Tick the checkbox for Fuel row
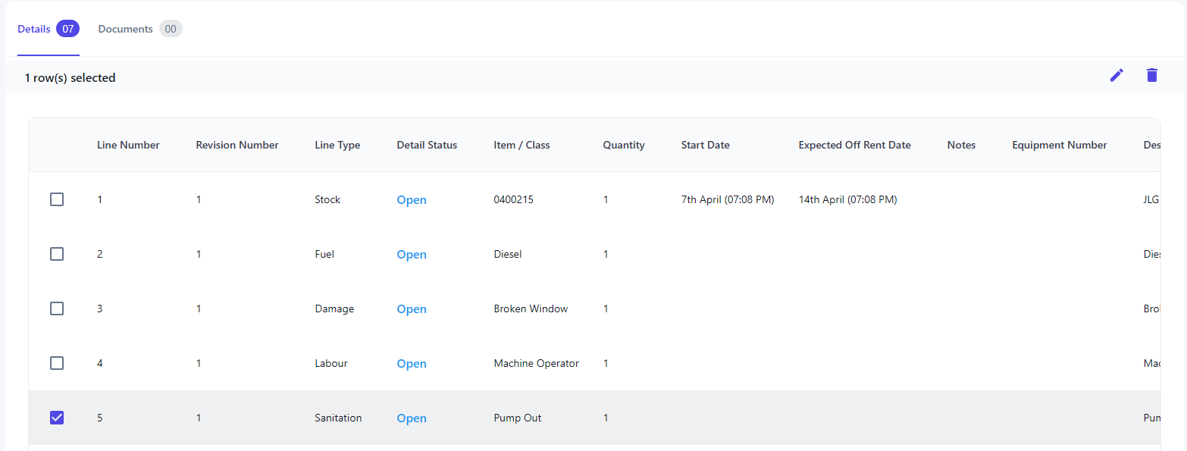 [x=57, y=254]
